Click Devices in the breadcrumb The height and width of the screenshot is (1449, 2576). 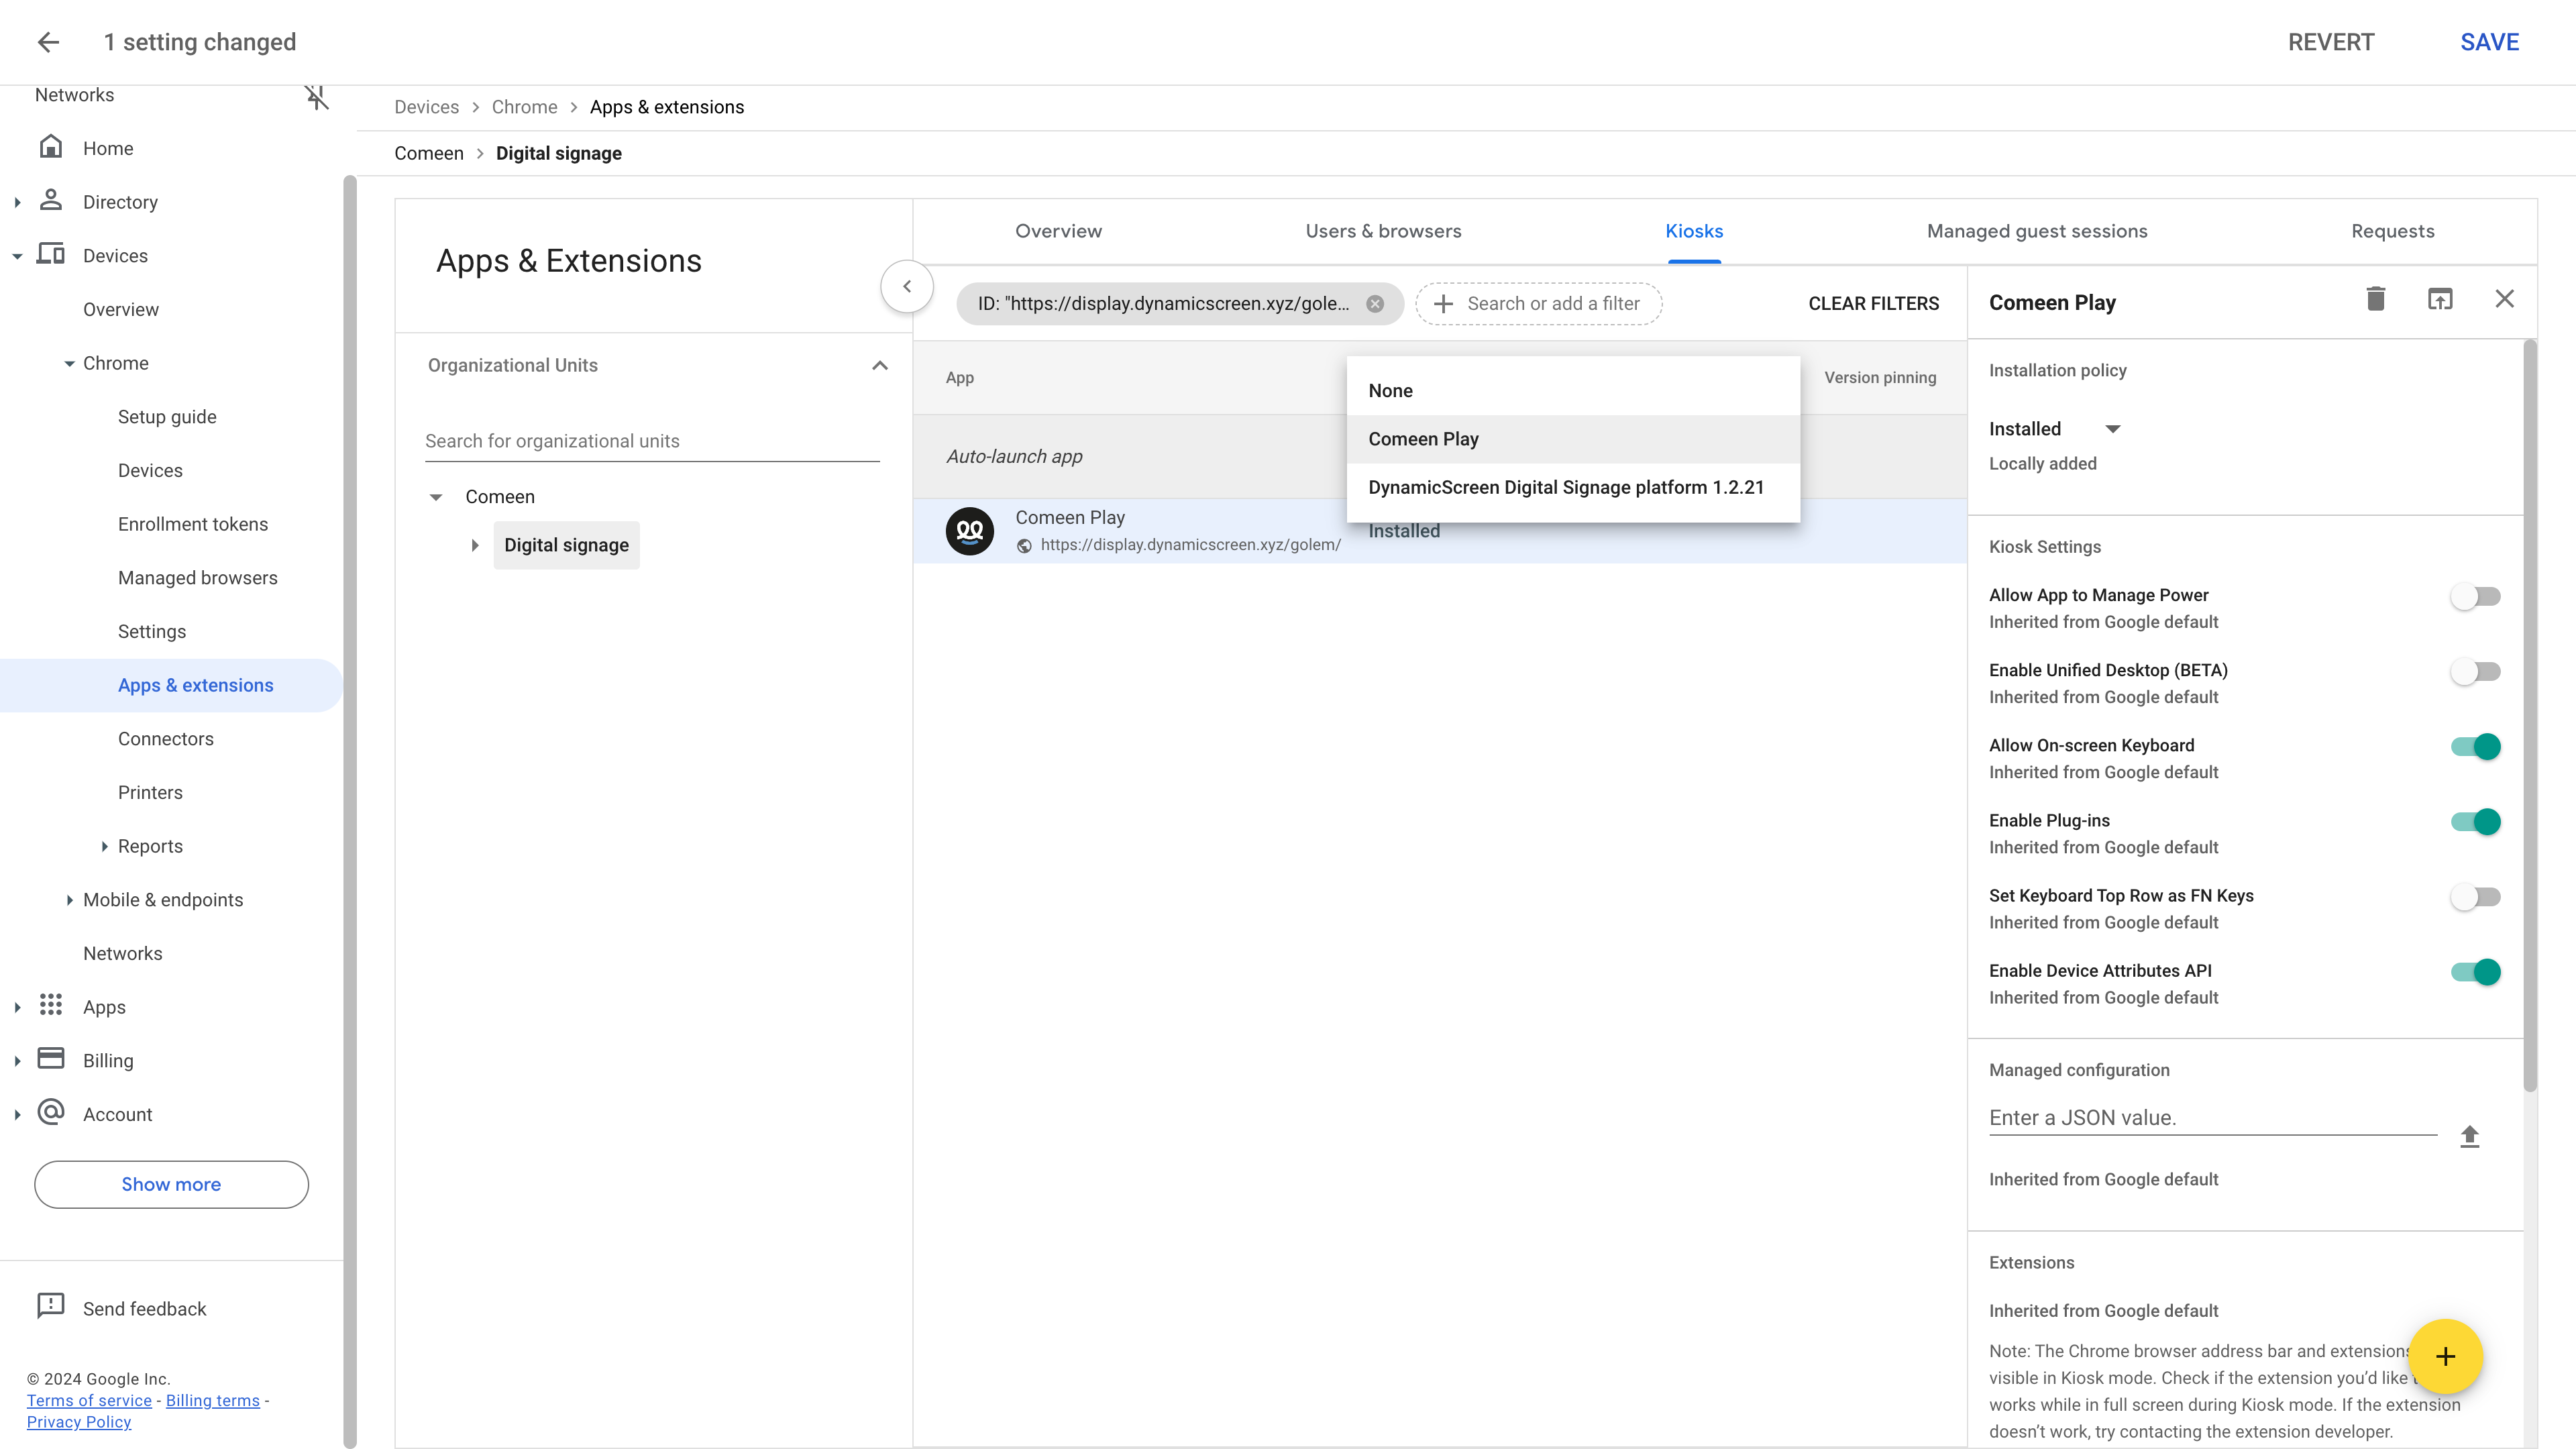tap(426, 107)
